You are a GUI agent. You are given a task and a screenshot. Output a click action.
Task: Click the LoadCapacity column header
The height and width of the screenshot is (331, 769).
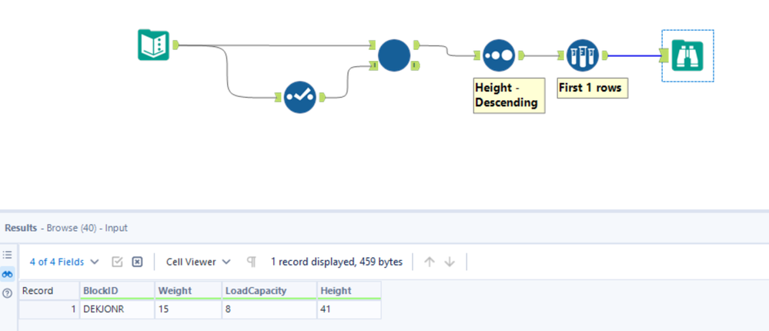[x=269, y=290]
